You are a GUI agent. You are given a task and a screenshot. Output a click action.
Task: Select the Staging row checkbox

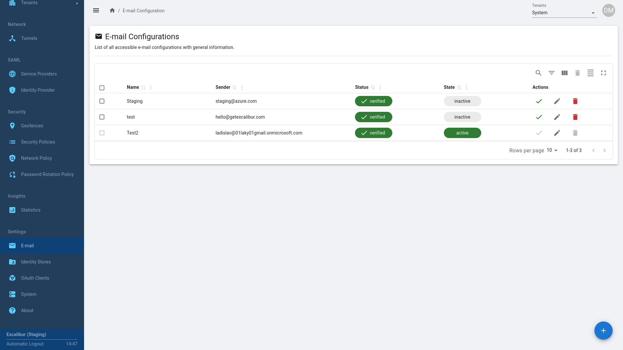(x=102, y=101)
